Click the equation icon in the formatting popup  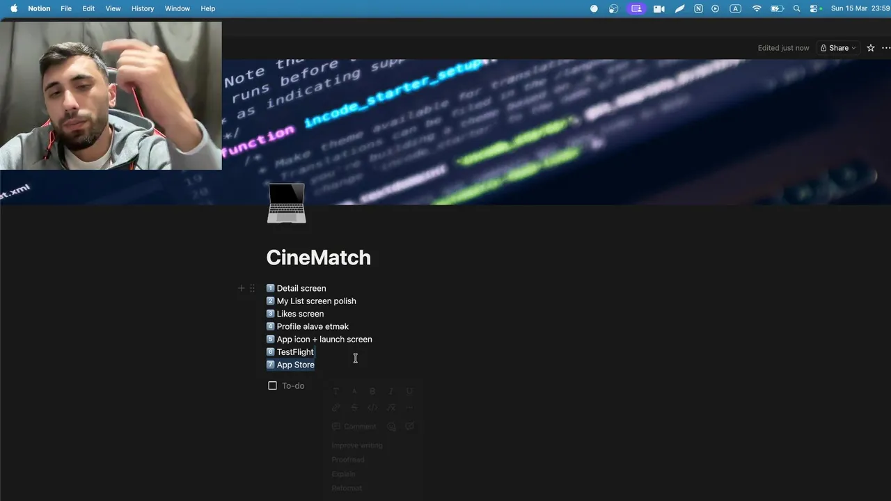tap(391, 408)
